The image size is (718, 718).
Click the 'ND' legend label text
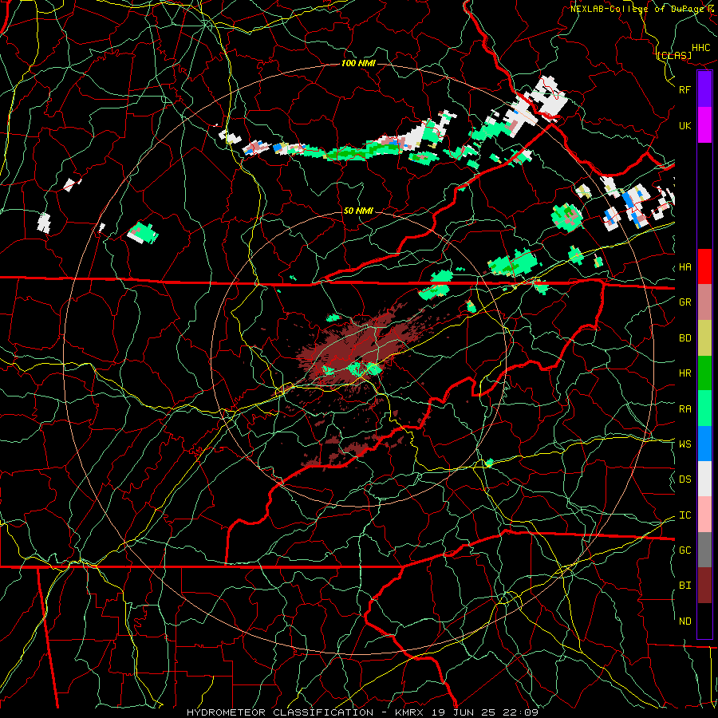click(684, 621)
